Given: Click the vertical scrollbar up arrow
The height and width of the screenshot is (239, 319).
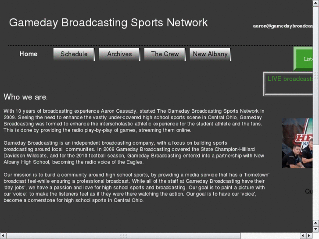Looking at the screenshot, I should point(316,3).
